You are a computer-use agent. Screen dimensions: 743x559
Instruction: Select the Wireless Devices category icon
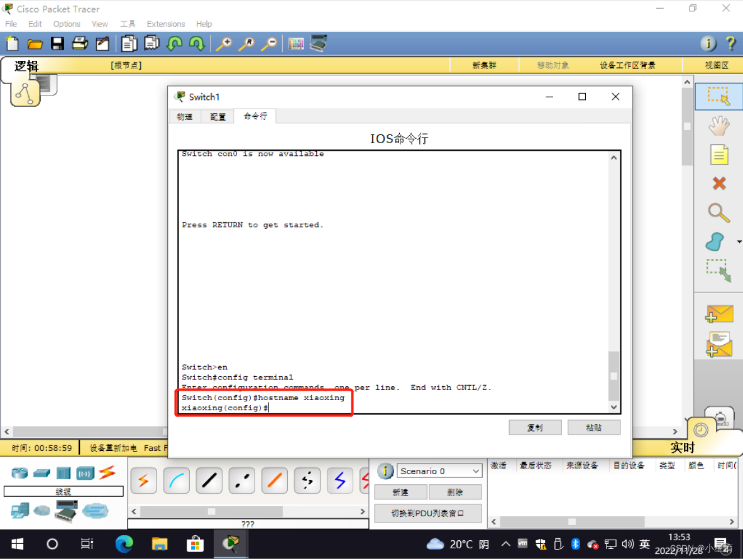[x=85, y=473]
